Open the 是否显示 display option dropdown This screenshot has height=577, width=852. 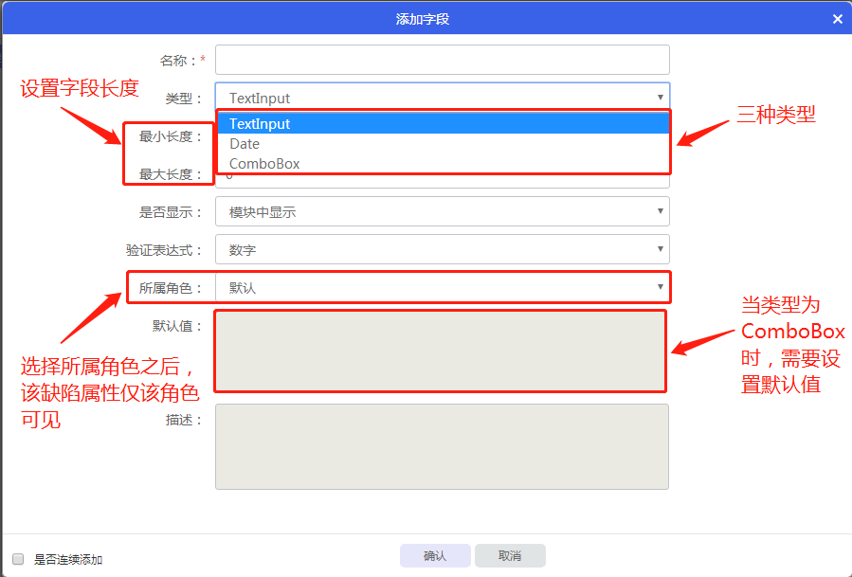click(442, 212)
